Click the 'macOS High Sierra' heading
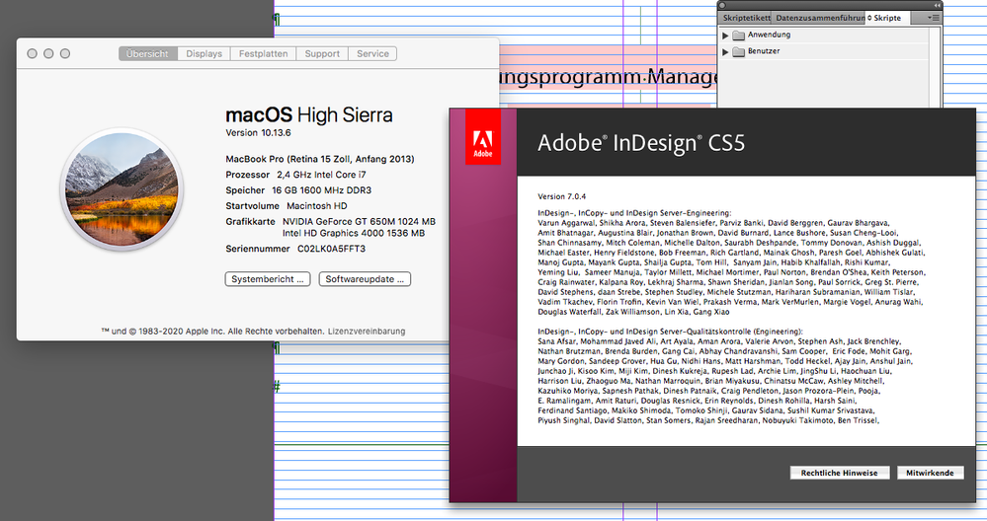The height and width of the screenshot is (521, 987). [x=309, y=115]
